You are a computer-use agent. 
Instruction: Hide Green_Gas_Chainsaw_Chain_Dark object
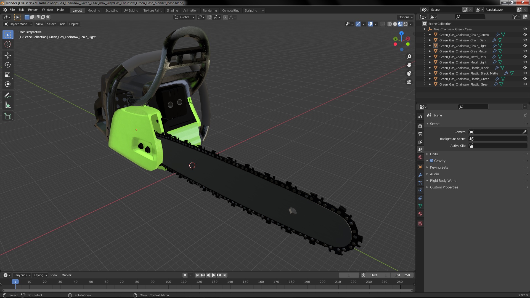pos(525,40)
